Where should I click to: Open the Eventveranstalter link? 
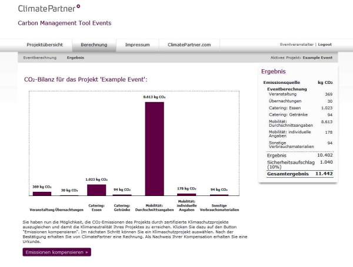[297, 45]
